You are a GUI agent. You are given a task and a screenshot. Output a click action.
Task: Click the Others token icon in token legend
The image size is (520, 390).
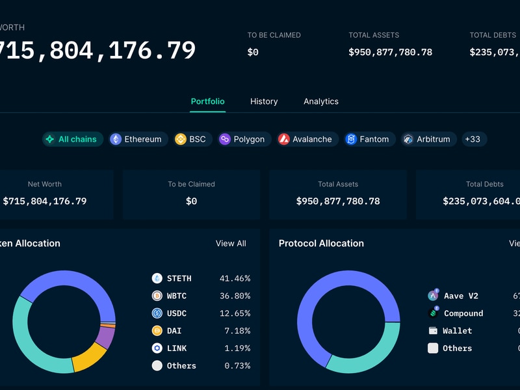pyautogui.click(x=157, y=365)
